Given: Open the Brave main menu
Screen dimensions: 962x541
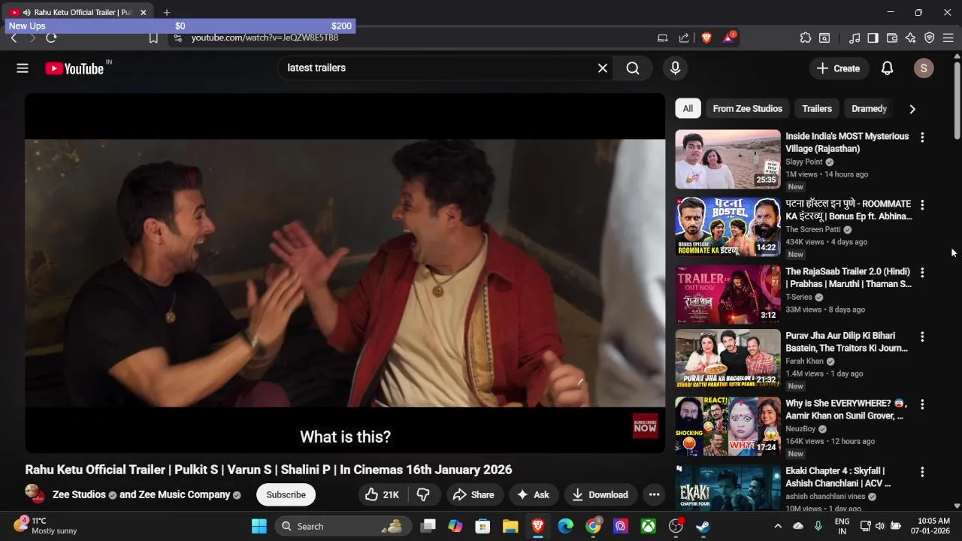Looking at the screenshot, I should tap(948, 38).
